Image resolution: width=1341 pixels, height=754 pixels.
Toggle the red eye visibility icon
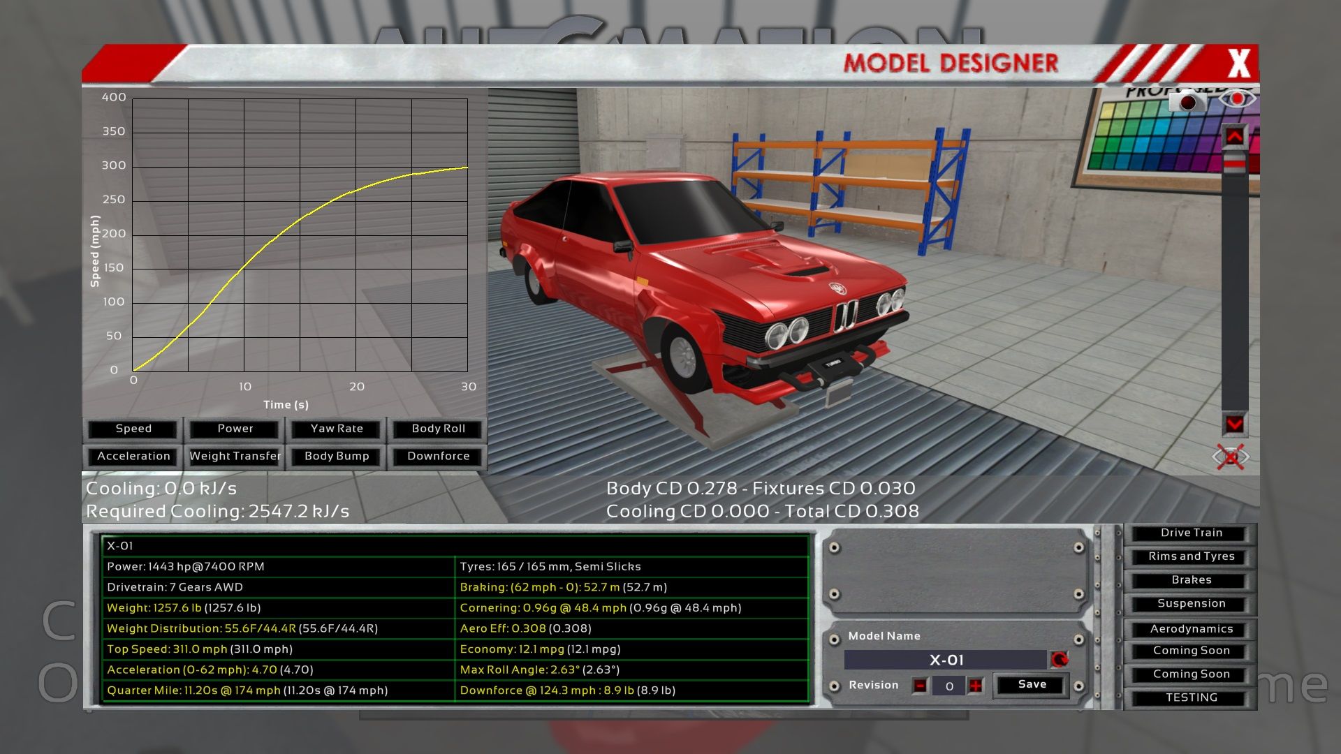coord(1236,99)
